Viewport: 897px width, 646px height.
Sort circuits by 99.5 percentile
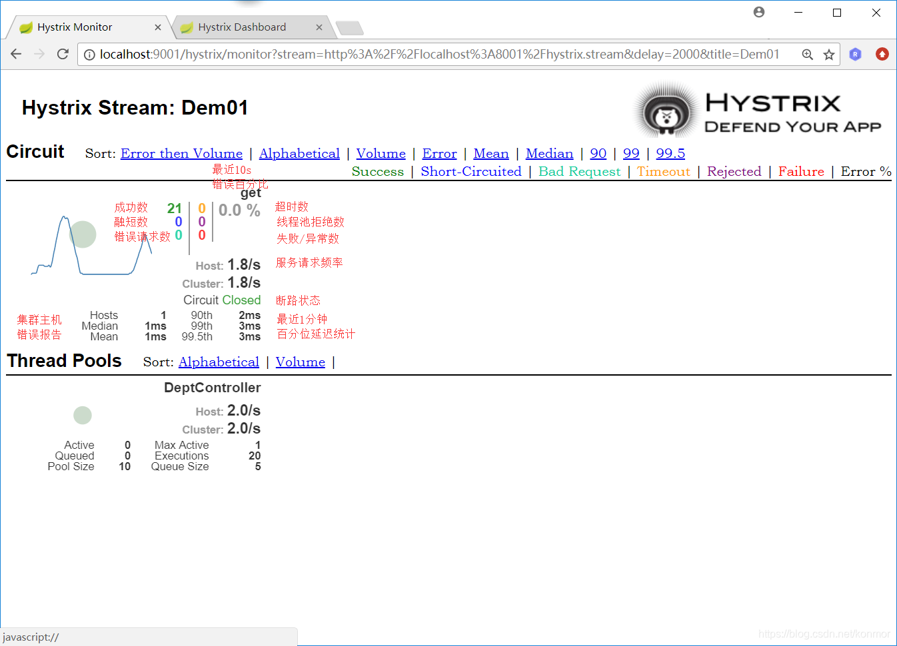670,153
